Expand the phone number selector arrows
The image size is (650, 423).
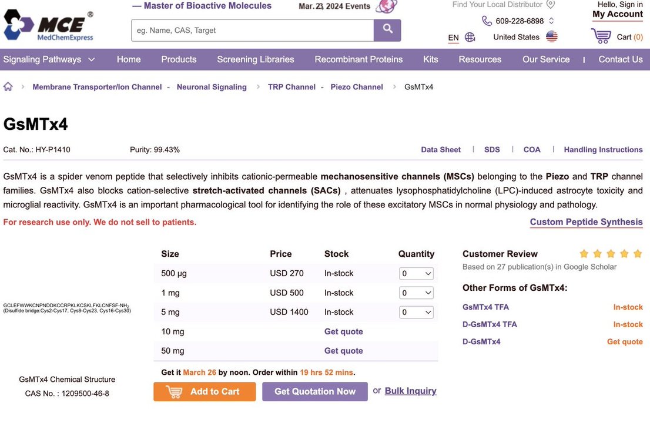(x=551, y=21)
